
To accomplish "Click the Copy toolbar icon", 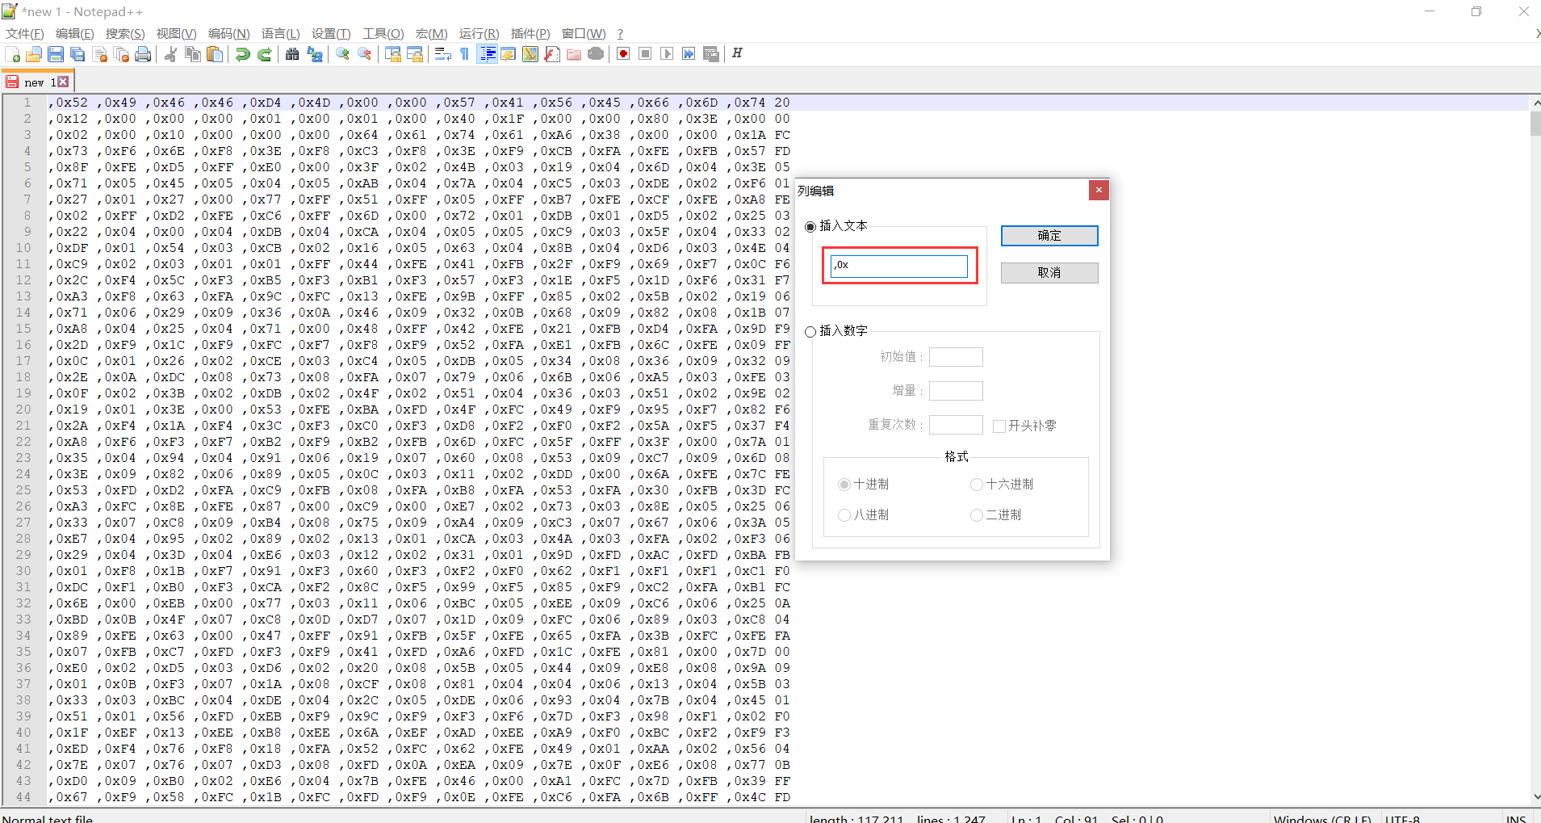I will point(192,54).
